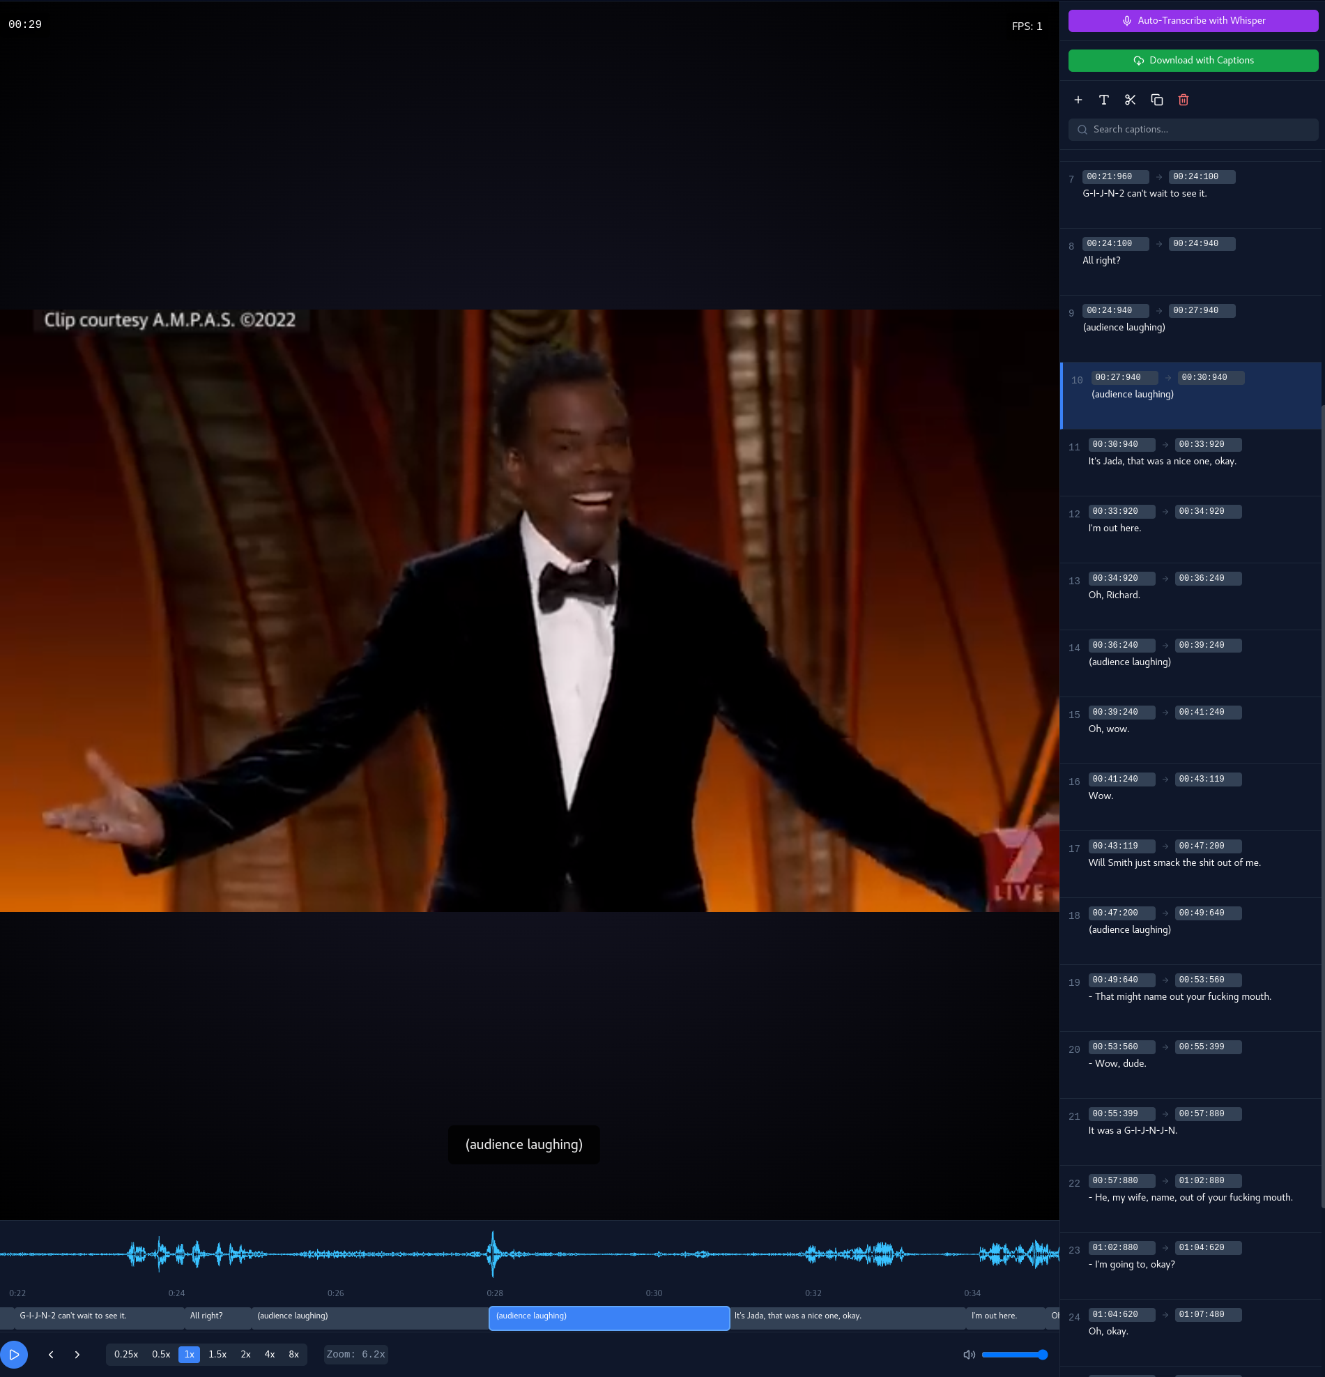Click the Zoom 6.2x indicator
The image size is (1325, 1377).
355,1355
